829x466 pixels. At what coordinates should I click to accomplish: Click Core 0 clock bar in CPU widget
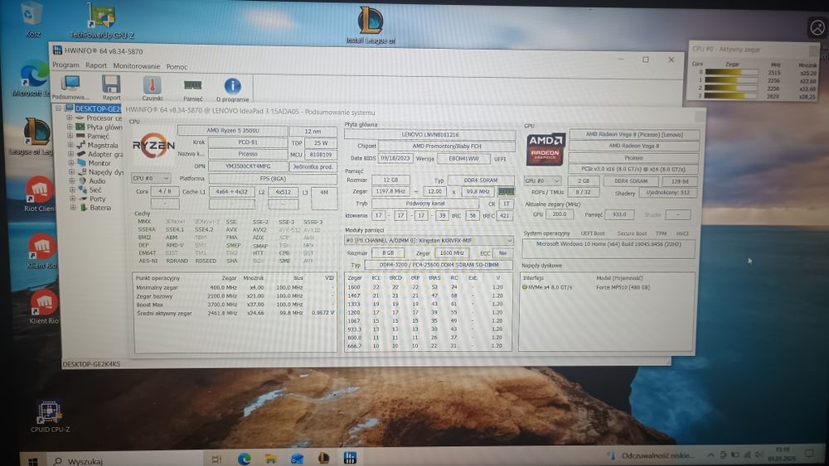click(732, 72)
